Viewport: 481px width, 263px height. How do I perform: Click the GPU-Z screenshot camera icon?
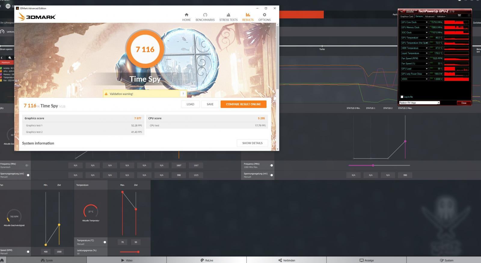(x=459, y=15)
